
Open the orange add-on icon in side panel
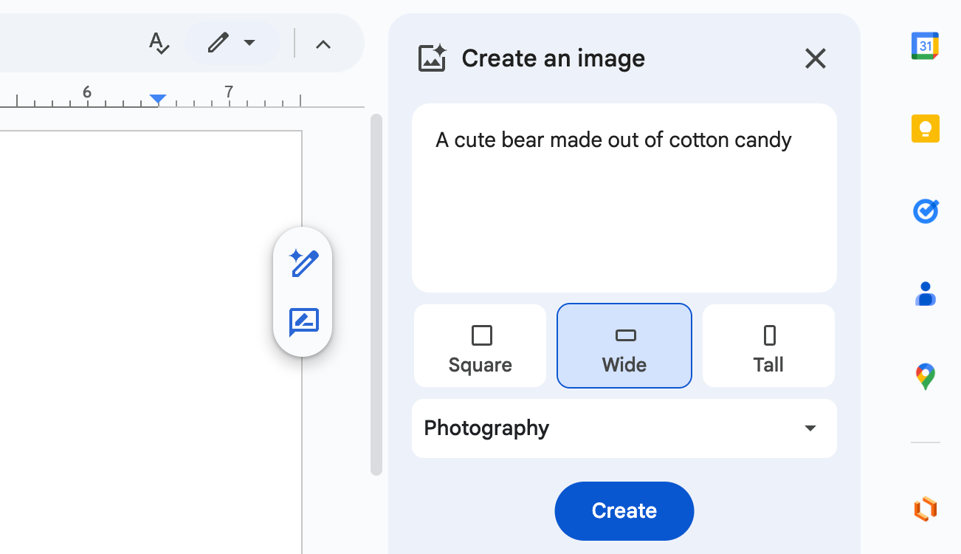[x=925, y=509]
